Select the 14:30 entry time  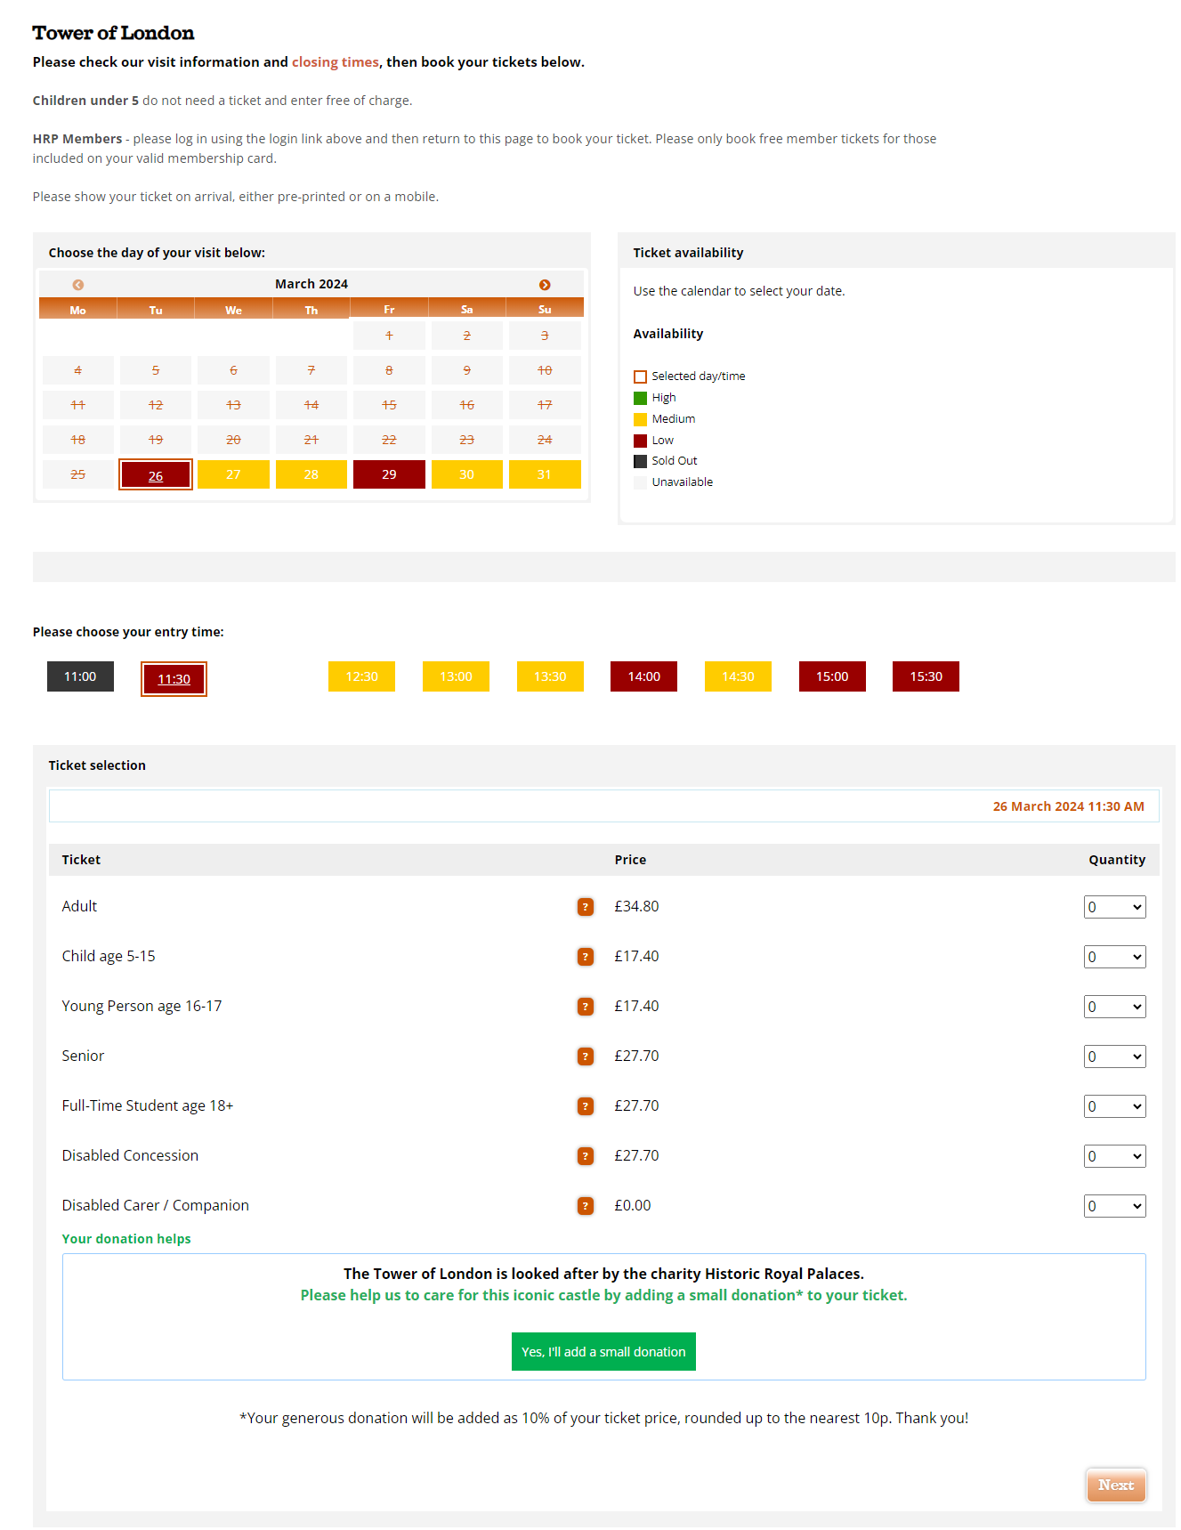pos(738,676)
